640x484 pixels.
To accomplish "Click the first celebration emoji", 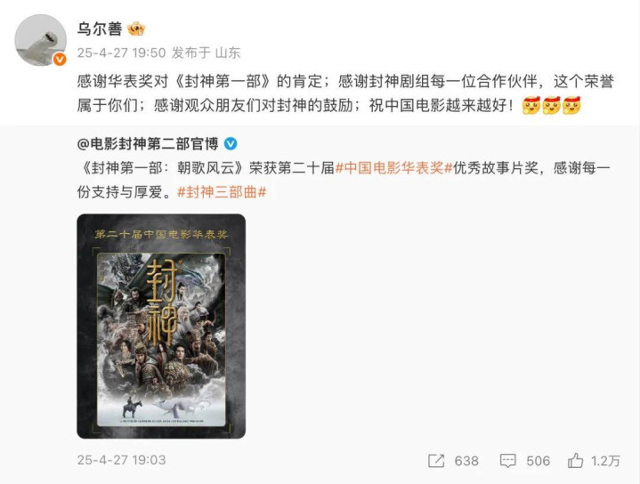I will tap(531, 106).
